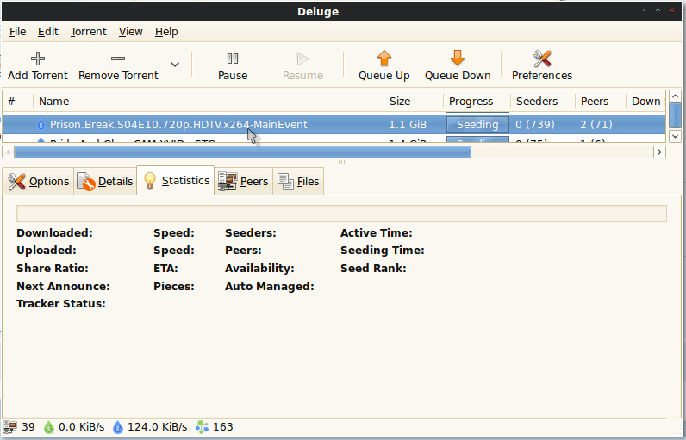Click the 39 connections count
Image resolution: width=686 pixels, height=440 pixels.
pos(28,427)
